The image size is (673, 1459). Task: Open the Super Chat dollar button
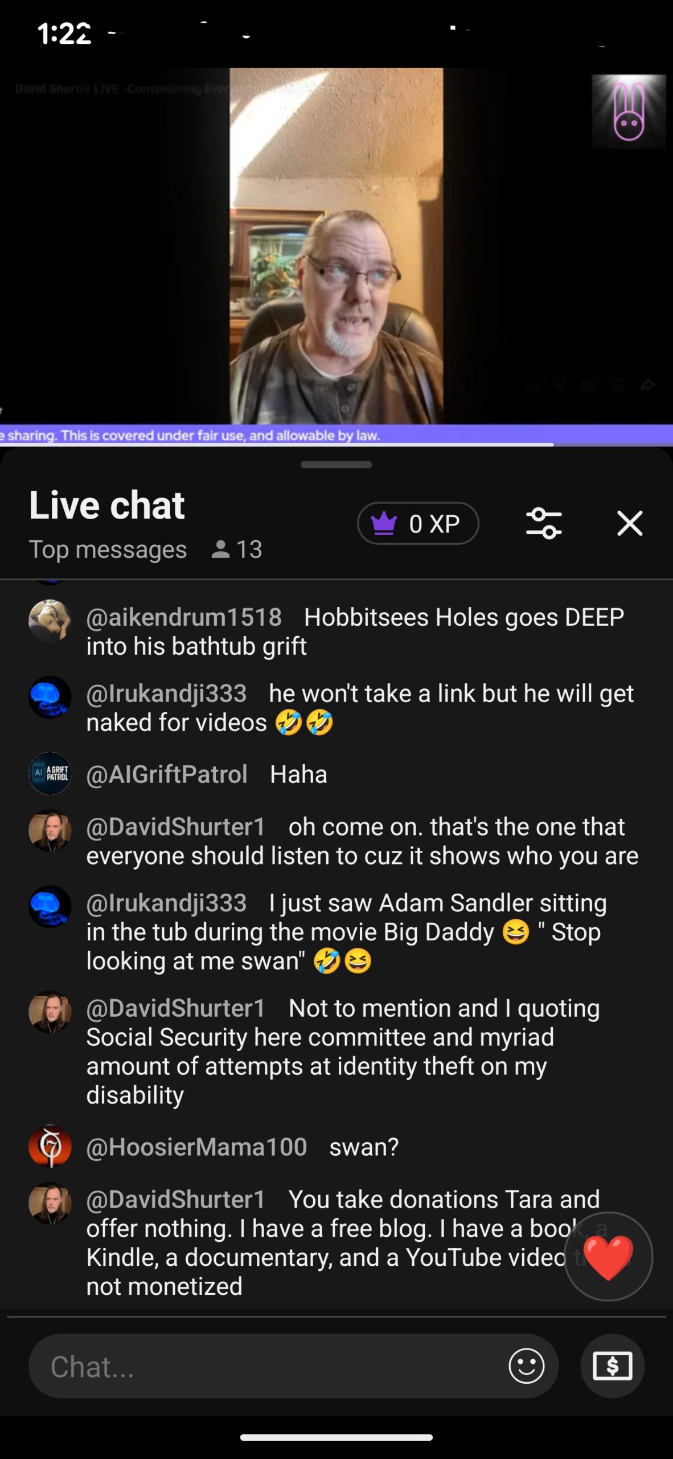[613, 1366]
